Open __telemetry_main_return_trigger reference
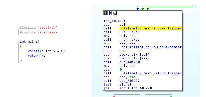The height and width of the screenshot is (97, 206). point(151,73)
